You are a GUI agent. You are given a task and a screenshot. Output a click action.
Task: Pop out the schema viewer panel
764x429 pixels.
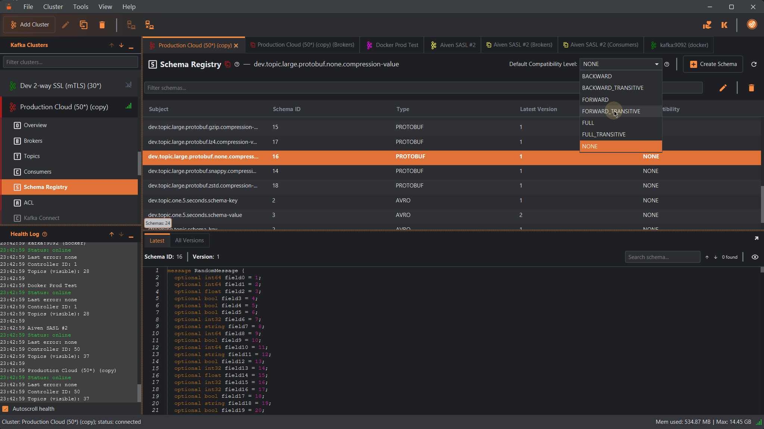pos(757,238)
